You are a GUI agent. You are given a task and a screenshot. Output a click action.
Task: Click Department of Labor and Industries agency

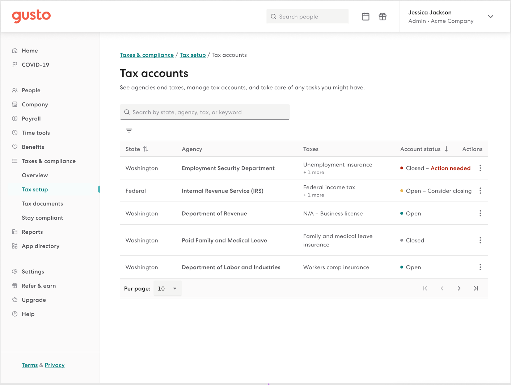pyautogui.click(x=231, y=267)
